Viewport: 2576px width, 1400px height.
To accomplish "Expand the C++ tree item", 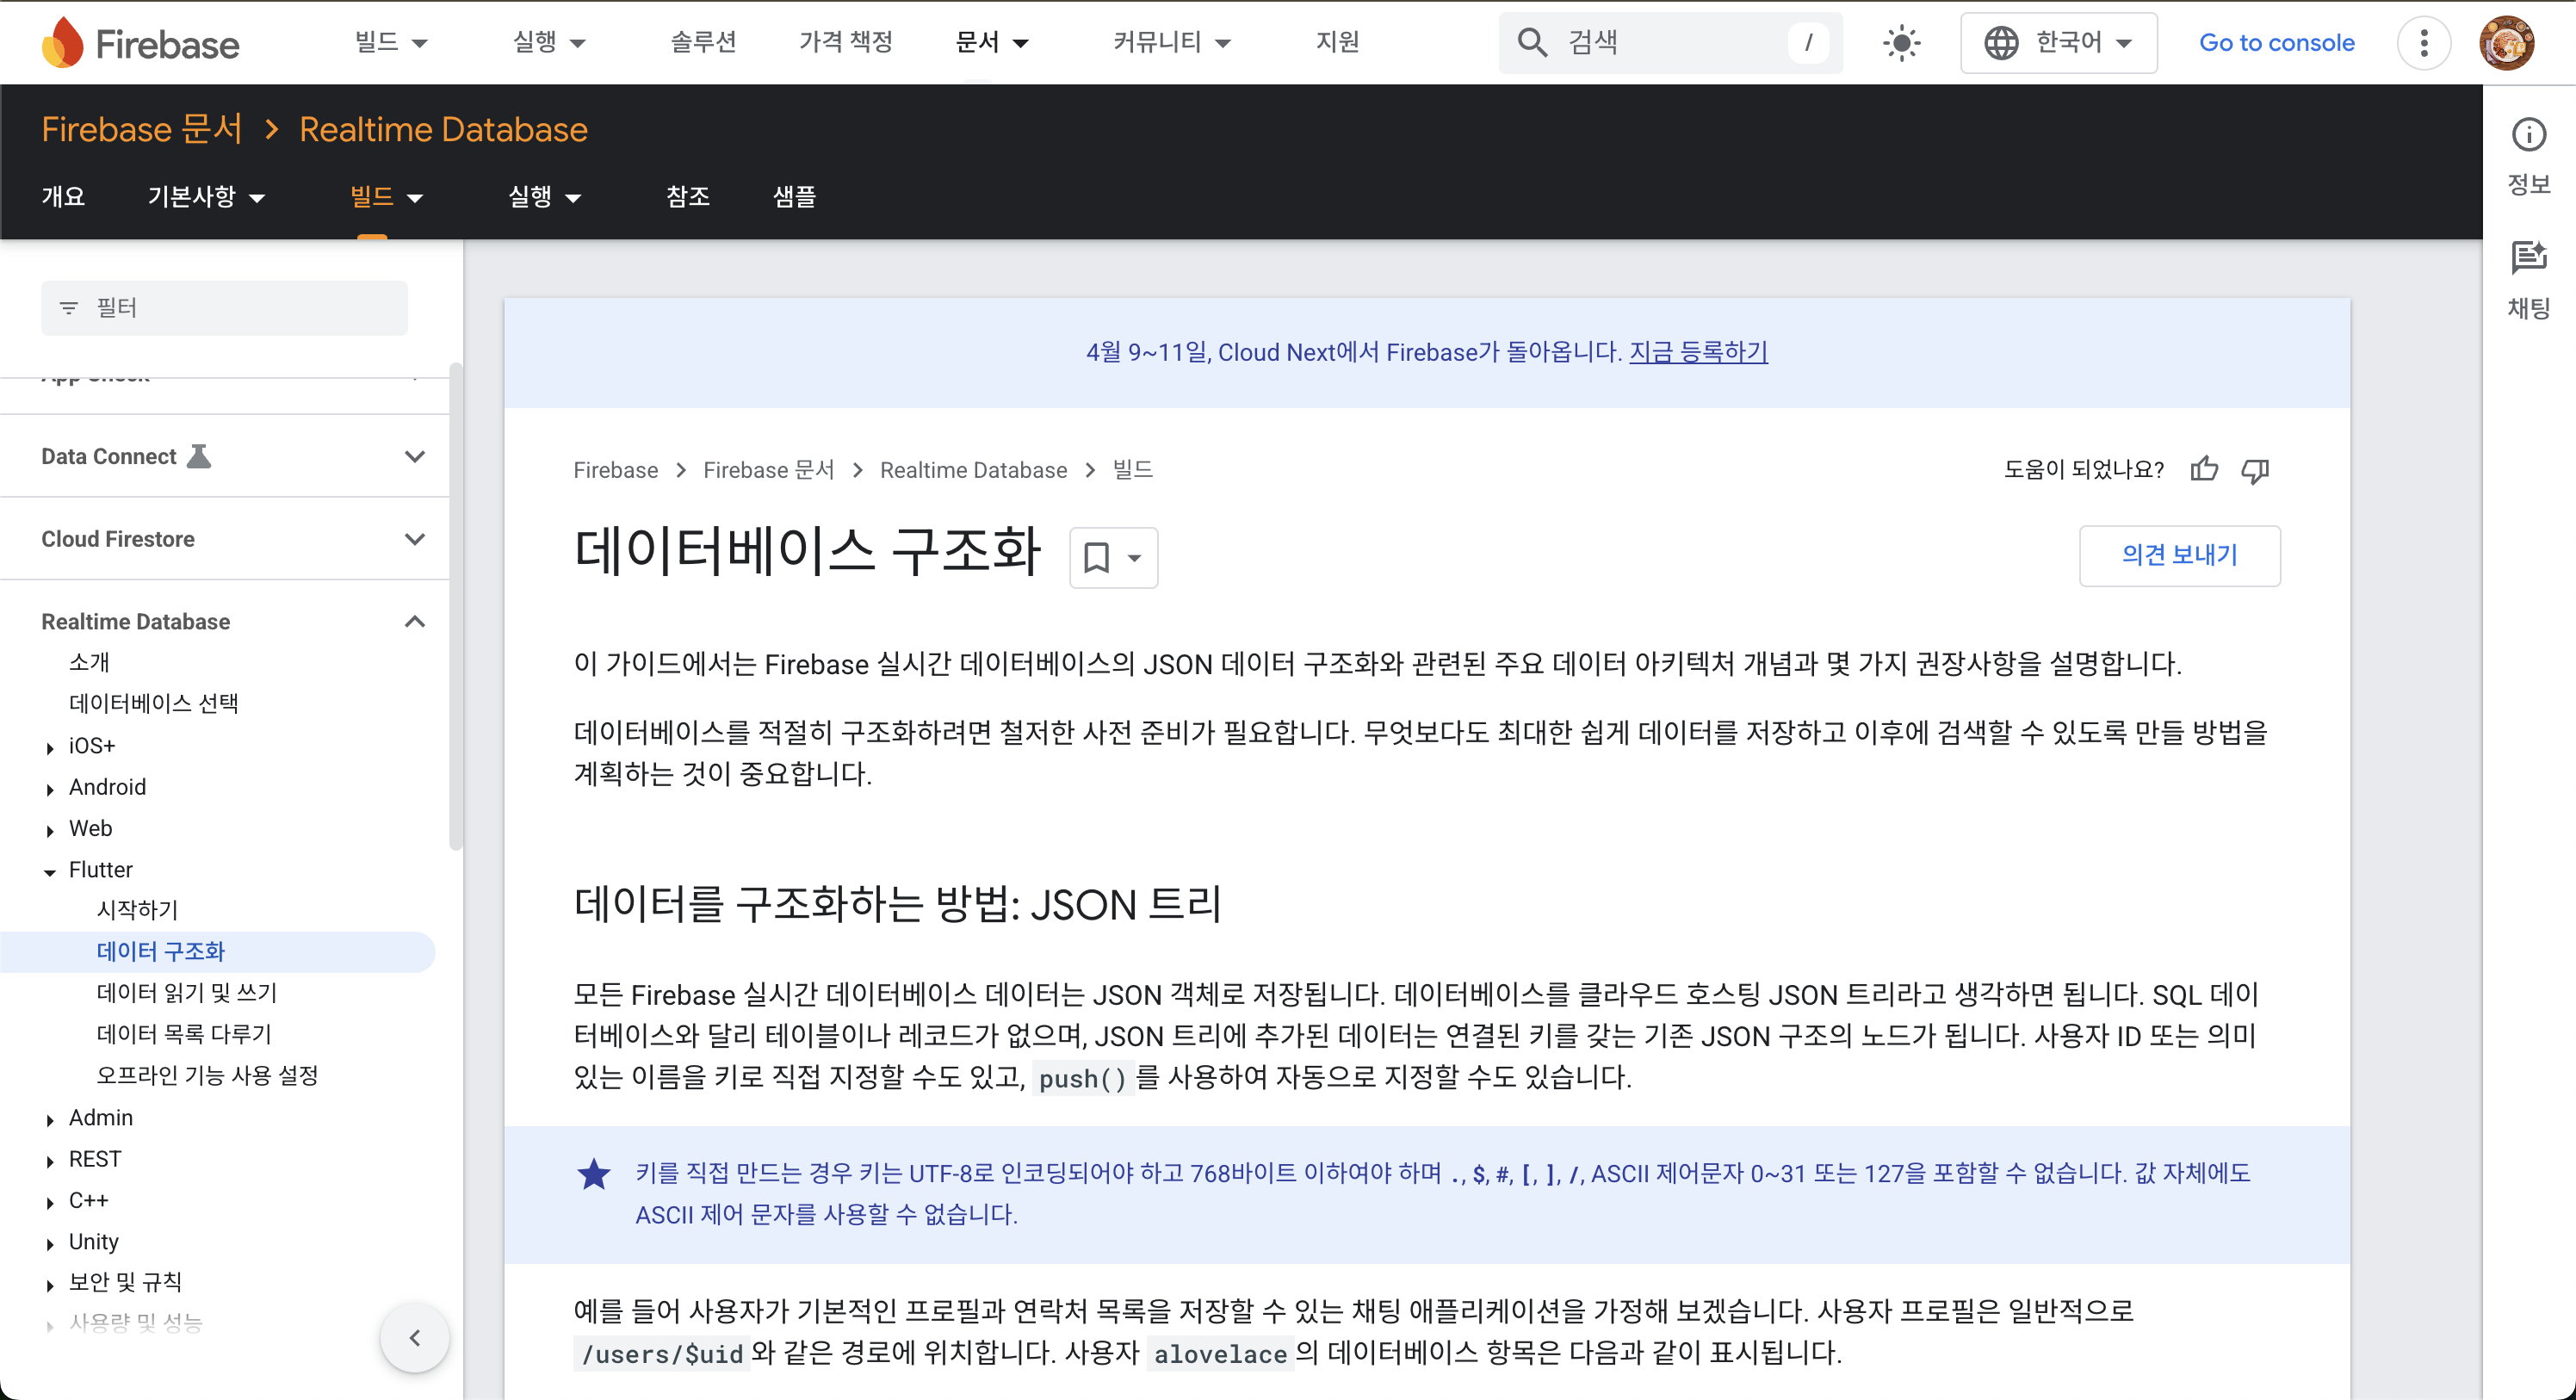I will 50,1203.
